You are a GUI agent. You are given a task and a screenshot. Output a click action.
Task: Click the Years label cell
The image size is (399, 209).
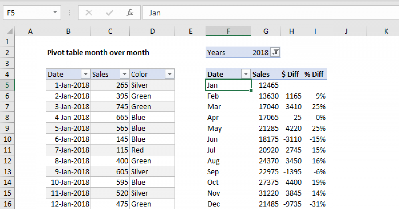pos(216,52)
